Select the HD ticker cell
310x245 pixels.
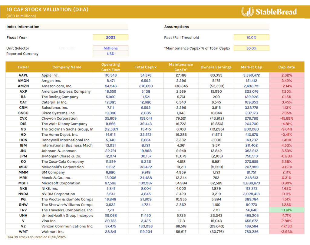point(23,134)
